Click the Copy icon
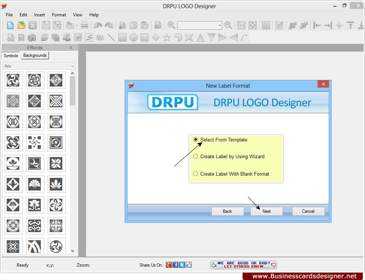 coord(134,25)
